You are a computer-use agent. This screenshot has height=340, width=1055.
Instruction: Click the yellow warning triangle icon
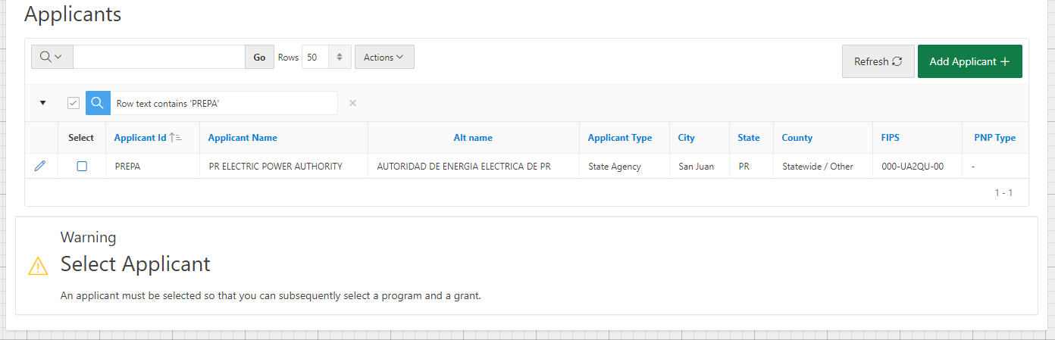click(x=38, y=266)
